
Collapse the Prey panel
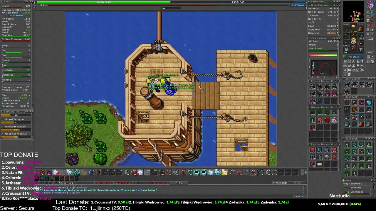coord(372,181)
